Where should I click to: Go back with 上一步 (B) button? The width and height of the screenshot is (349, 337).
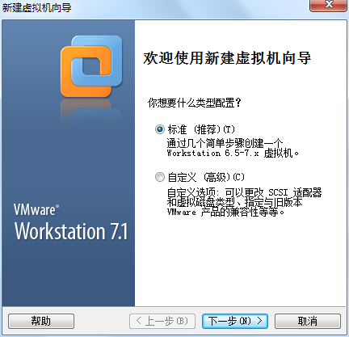[162, 321]
